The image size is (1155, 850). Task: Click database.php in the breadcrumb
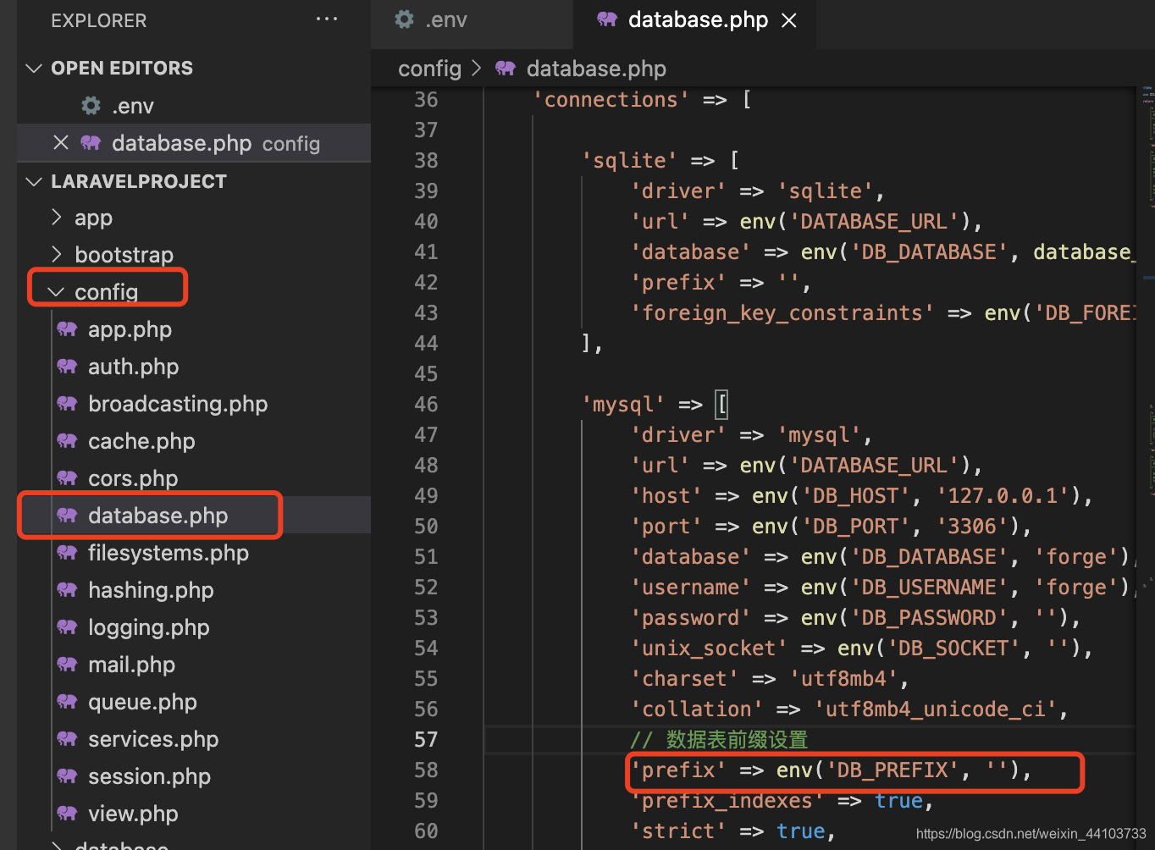point(596,69)
